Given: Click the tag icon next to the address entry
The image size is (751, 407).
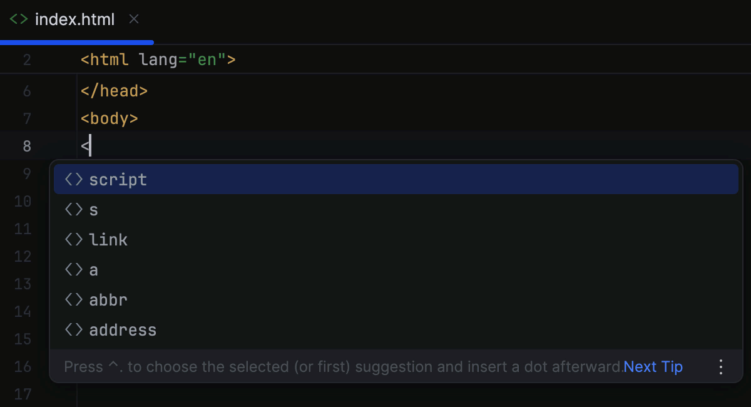Looking at the screenshot, I should coord(73,329).
